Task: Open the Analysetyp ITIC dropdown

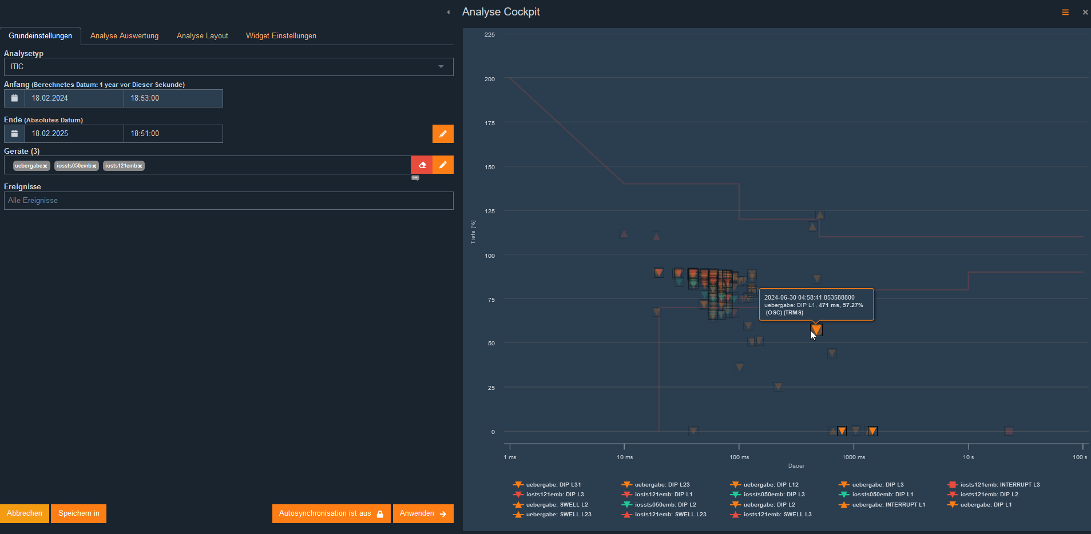Action: coord(228,67)
